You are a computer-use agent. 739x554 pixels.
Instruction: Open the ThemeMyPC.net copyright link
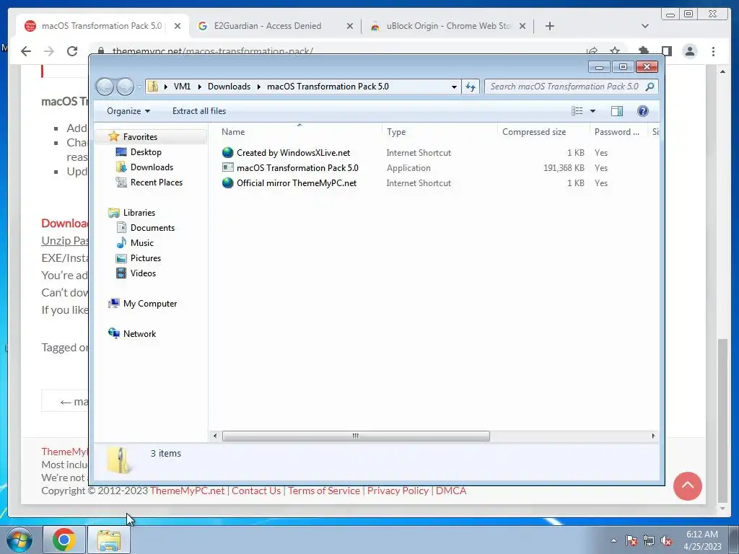pyautogui.click(x=187, y=491)
